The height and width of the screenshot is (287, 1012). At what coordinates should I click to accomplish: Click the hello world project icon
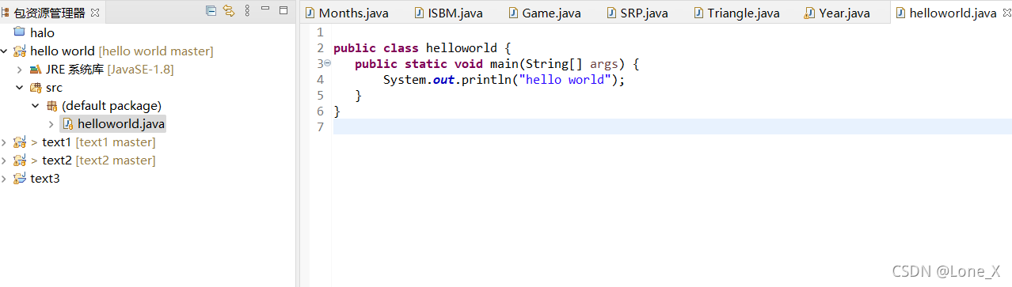[x=20, y=51]
